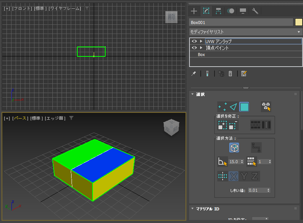Toggle visibility of UVW アンラップ modifier
303x223 pixels.
(194, 41)
